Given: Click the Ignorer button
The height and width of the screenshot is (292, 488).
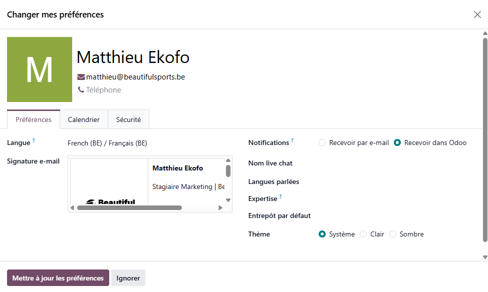Looking at the screenshot, I should pos(128,278).
